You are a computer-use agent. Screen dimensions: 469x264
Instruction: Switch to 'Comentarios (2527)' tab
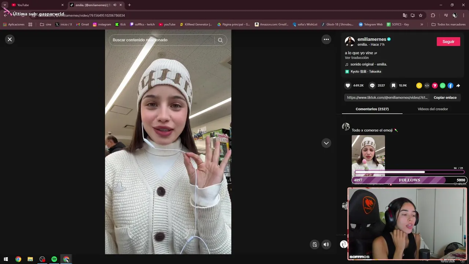pyautogui.click(x=372, y=109)
